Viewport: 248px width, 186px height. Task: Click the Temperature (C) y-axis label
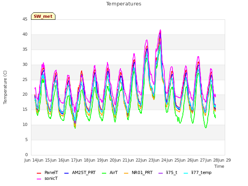(5, 87)
